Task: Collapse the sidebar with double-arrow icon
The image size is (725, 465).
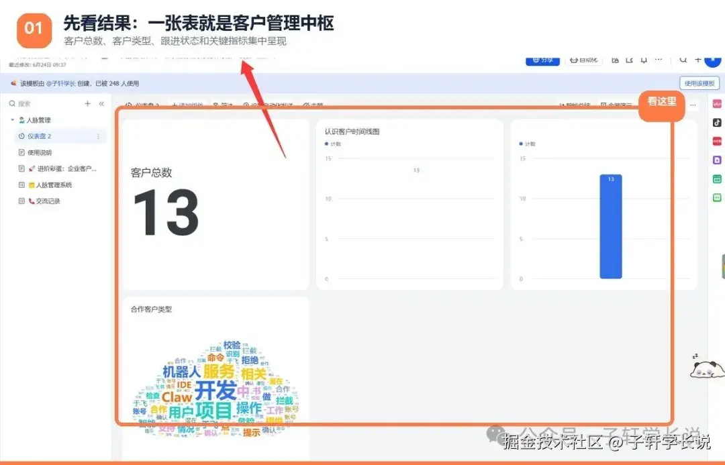Action: (x=101, y=103)
